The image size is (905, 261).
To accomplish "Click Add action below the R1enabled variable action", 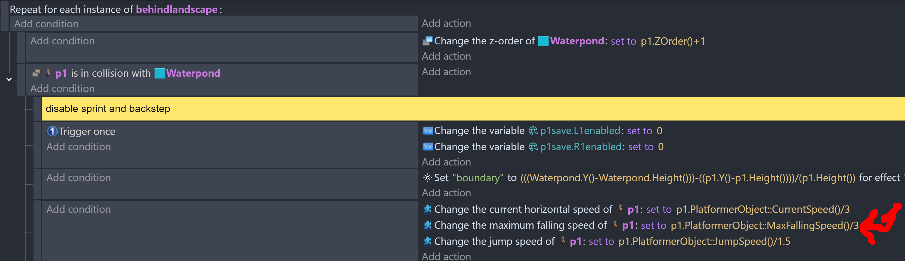I will [446, 162].
